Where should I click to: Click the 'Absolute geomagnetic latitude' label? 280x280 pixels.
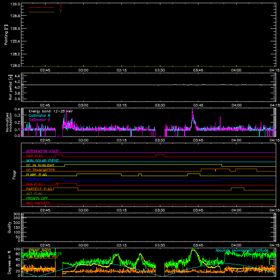pos(242,250)
